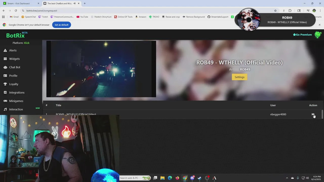
Task: View site information icon in address bar
Action: (x=23, y=11)
